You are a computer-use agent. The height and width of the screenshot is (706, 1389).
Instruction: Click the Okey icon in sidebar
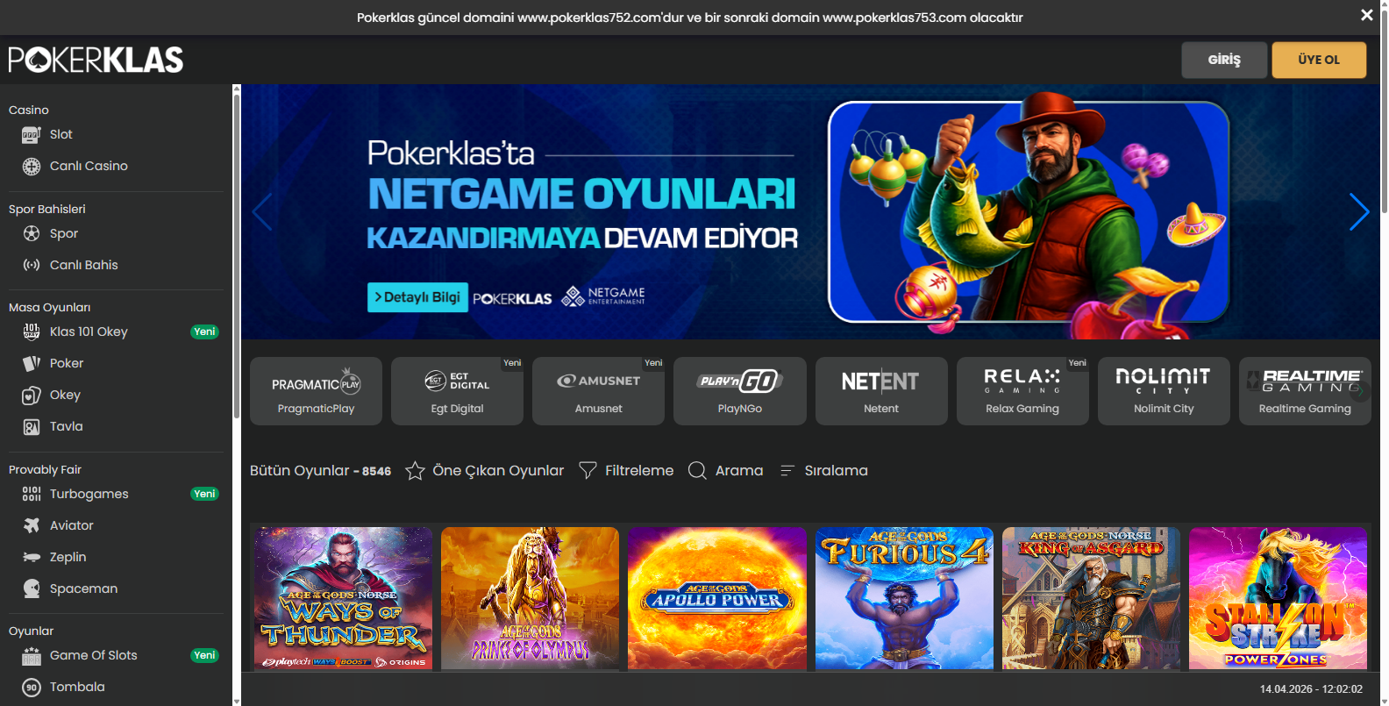tap(32, 396)
